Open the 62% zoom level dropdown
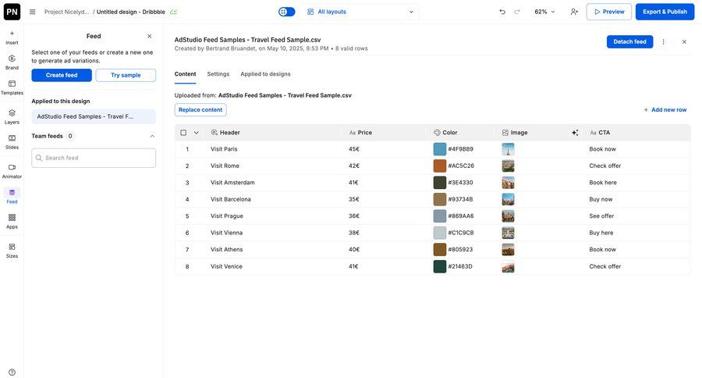Screen dimensions: 702x378 tap(544, 12)
